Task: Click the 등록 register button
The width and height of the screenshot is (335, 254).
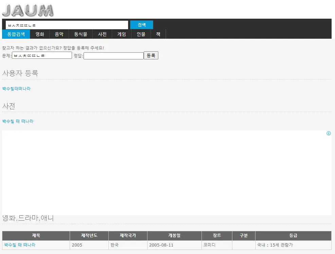Action: pos(151,55)
